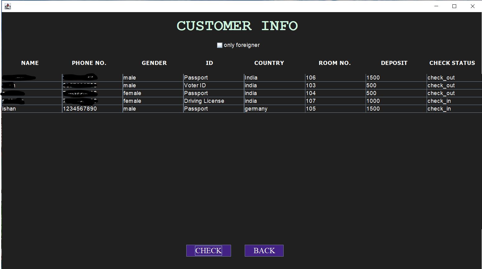Select deposit 500 in room 103 row
This screenshot has width=482, height=269.
(396, 85)
